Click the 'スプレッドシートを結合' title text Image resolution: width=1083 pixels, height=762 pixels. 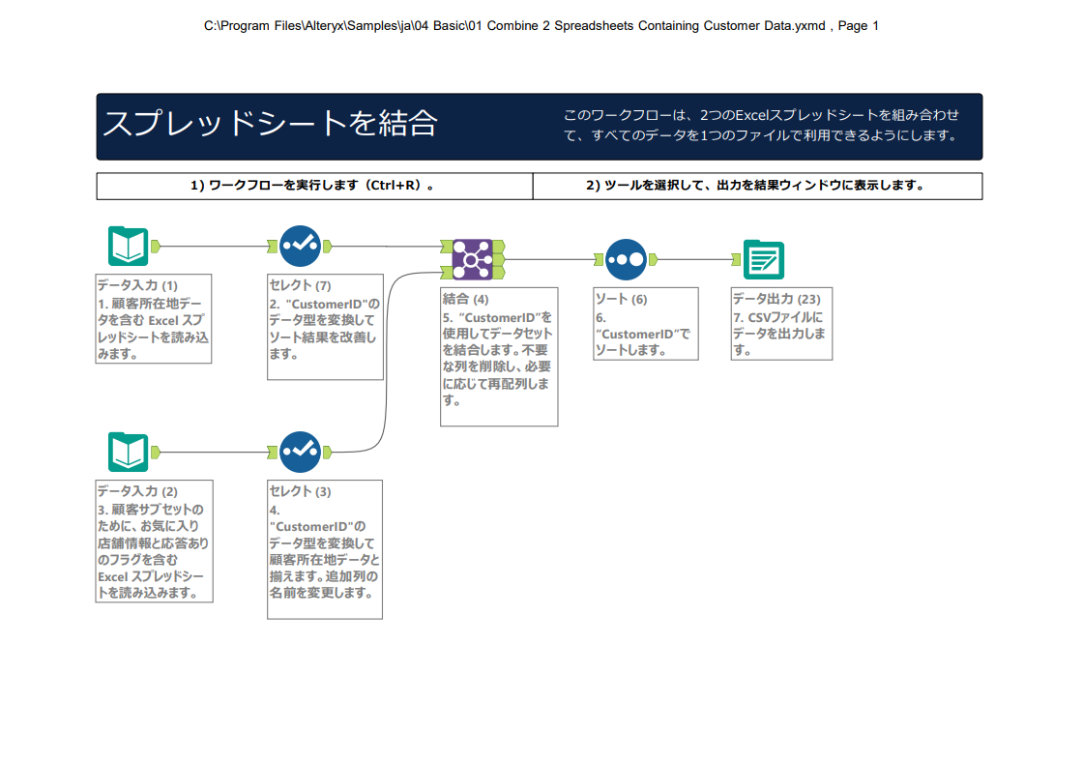[270, 123]
